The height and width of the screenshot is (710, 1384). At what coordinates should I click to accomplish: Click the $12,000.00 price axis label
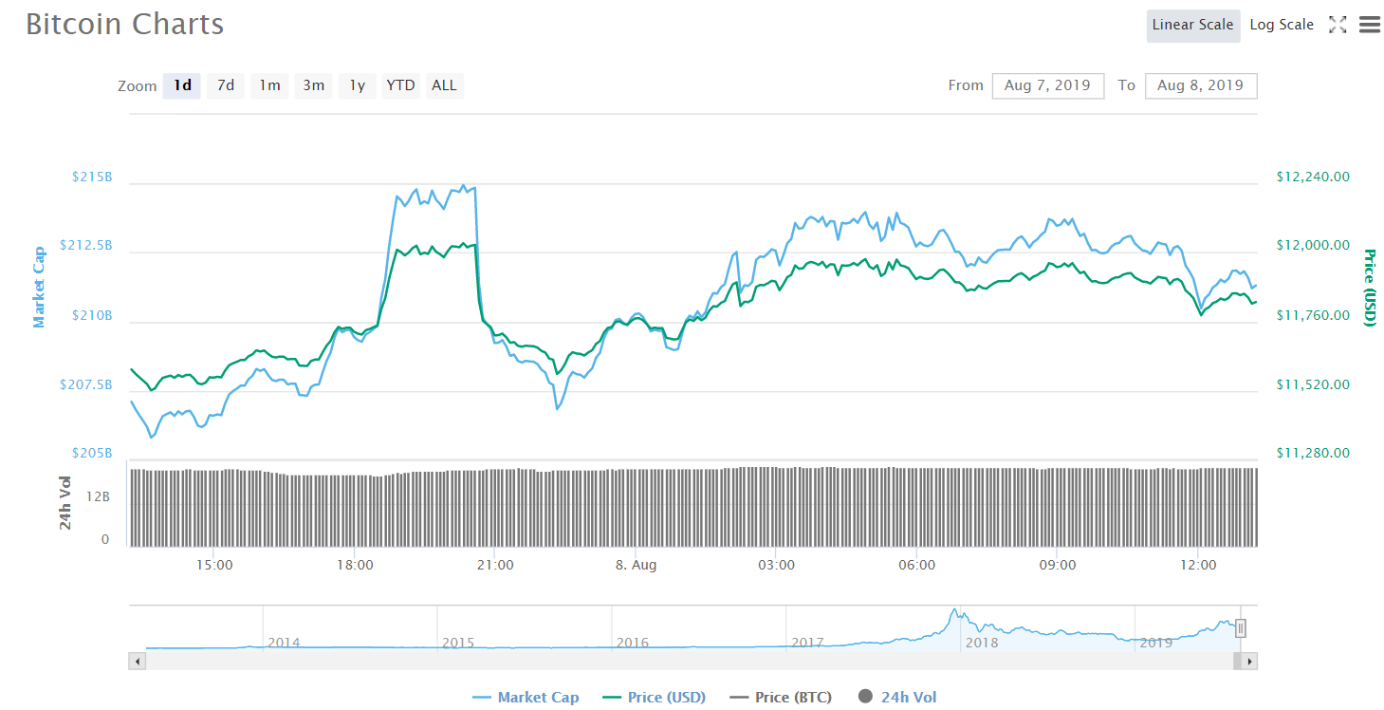click(1313, 246)
